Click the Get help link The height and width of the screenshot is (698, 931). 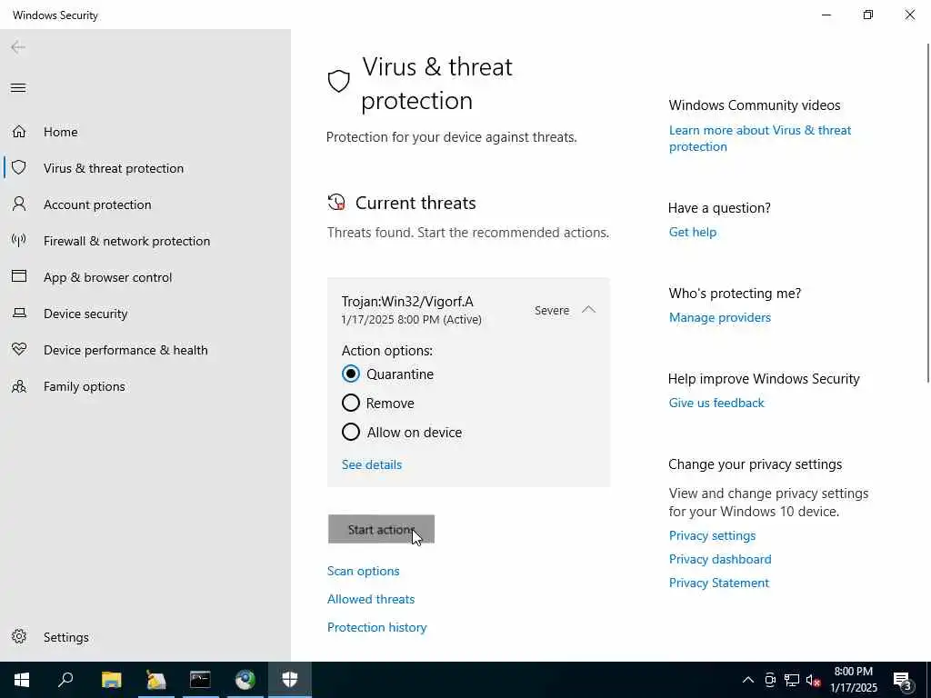692,232
